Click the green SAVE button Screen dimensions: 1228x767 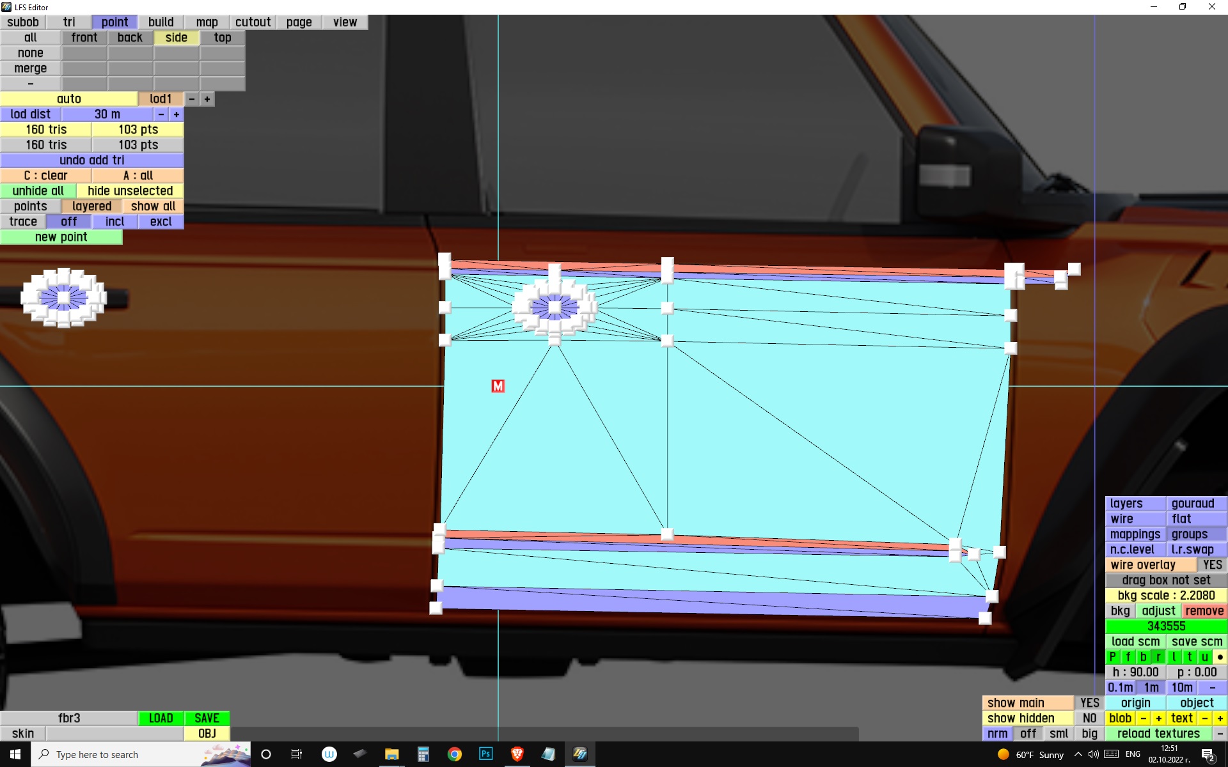pos(207,718)
